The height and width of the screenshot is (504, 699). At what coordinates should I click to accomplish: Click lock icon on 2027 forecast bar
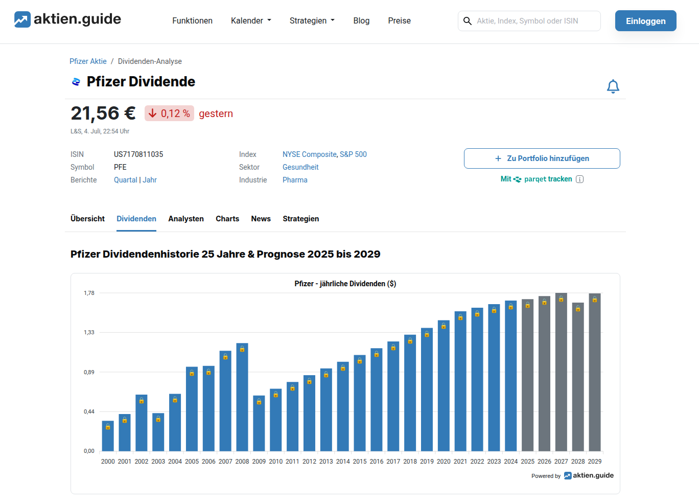click(x=561, y=299)
